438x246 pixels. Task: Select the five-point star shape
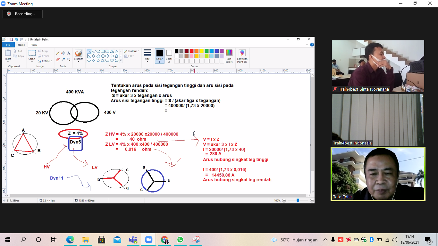point(98,61)
